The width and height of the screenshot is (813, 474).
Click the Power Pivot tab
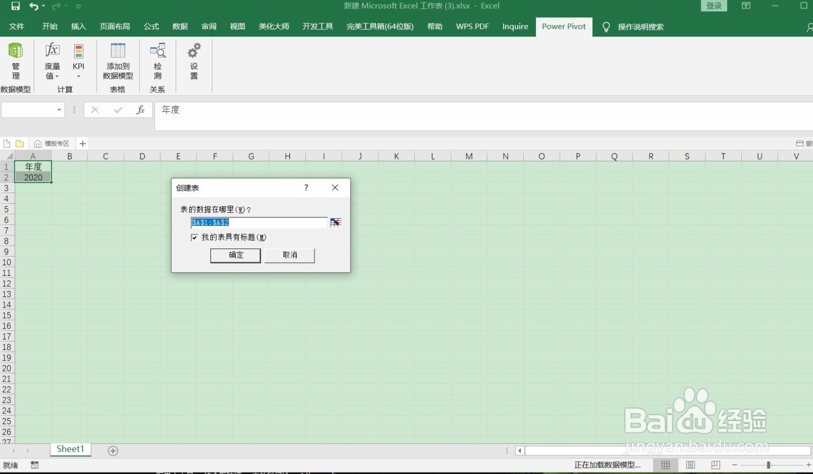pyautogui.click(x=564, y=26)
